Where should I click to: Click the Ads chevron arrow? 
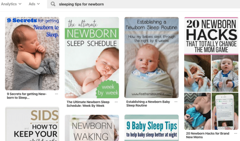click(38, 4)
